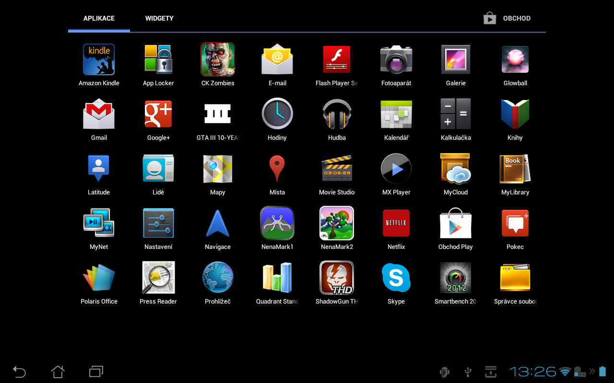This screenshot has width=614, height=383.
Task: Open Netflix
Action: (396, 223)
